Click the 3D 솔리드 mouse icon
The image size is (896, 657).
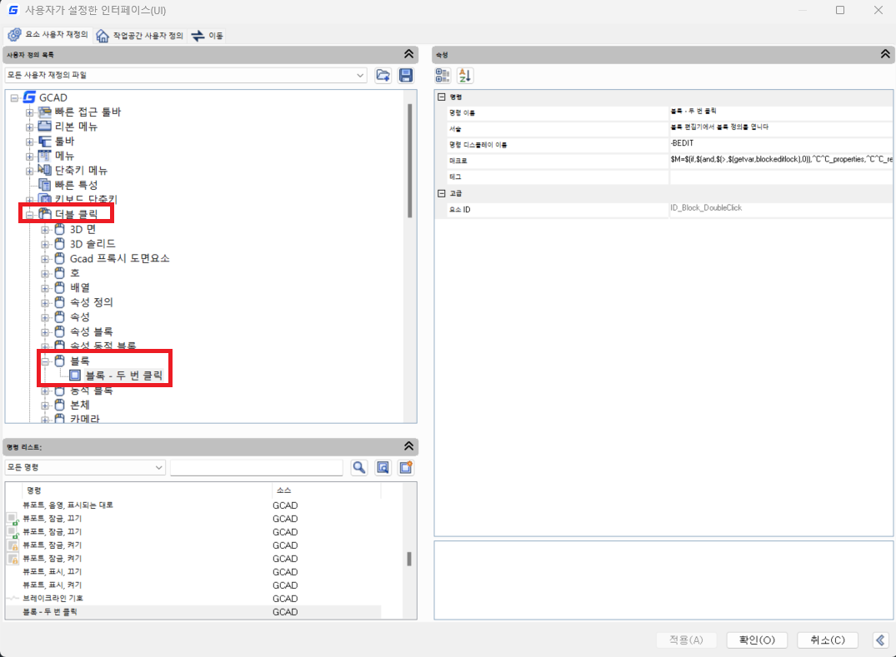(59, 244)
